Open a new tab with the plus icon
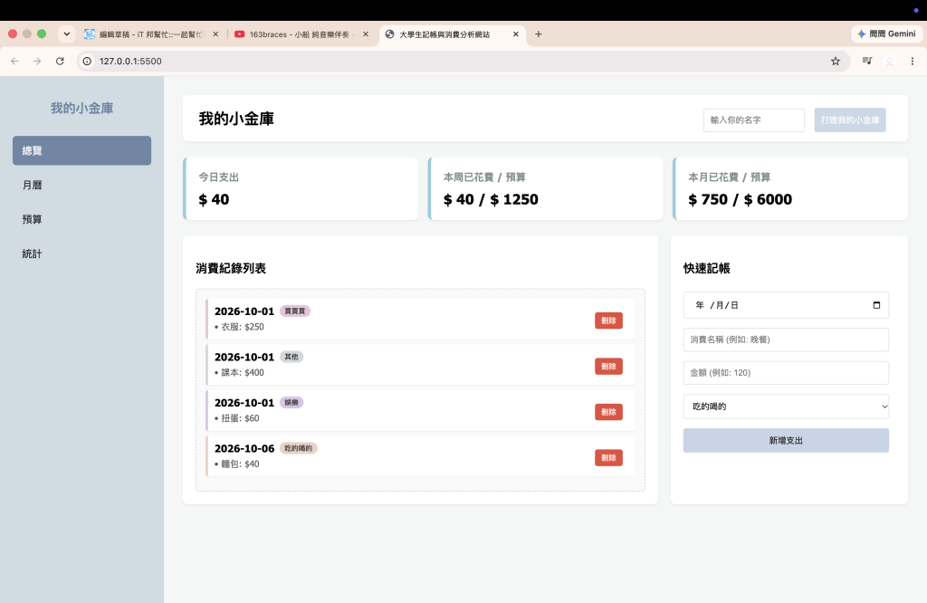The width and height of the screenshot is (927, 603). coord(538,34)
